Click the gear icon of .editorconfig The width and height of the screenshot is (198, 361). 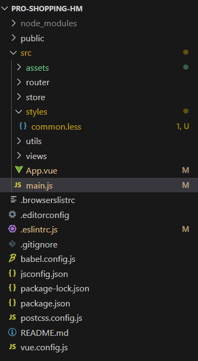pyautogui.click(x=12, y=215)
